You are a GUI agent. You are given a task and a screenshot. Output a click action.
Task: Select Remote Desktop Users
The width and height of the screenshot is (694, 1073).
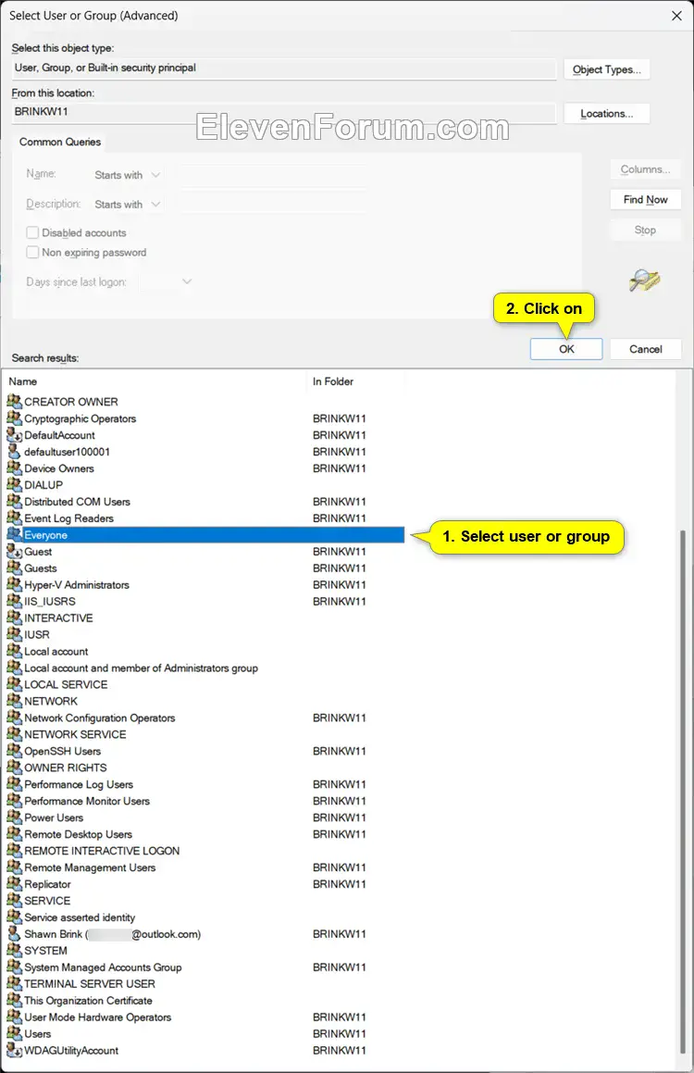point(78,834)
